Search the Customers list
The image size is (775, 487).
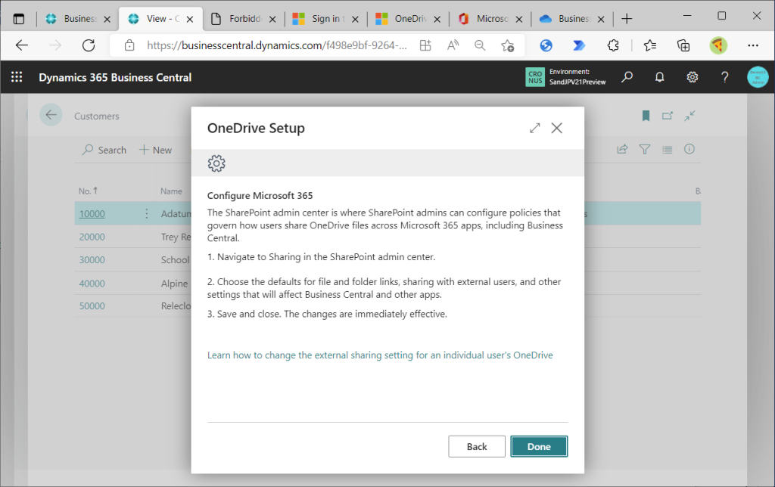pos(104,150)
